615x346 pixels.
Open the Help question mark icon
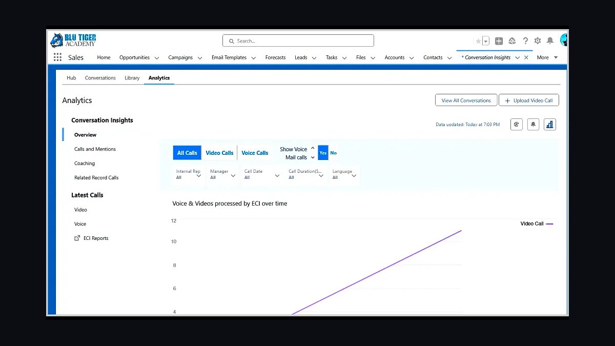pos(525,41)
